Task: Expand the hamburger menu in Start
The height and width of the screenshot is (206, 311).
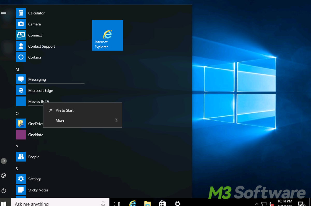Action: point(4,13)
